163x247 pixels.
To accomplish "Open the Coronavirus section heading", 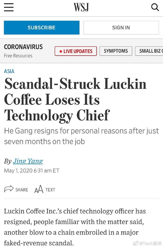I will (23, 47).
